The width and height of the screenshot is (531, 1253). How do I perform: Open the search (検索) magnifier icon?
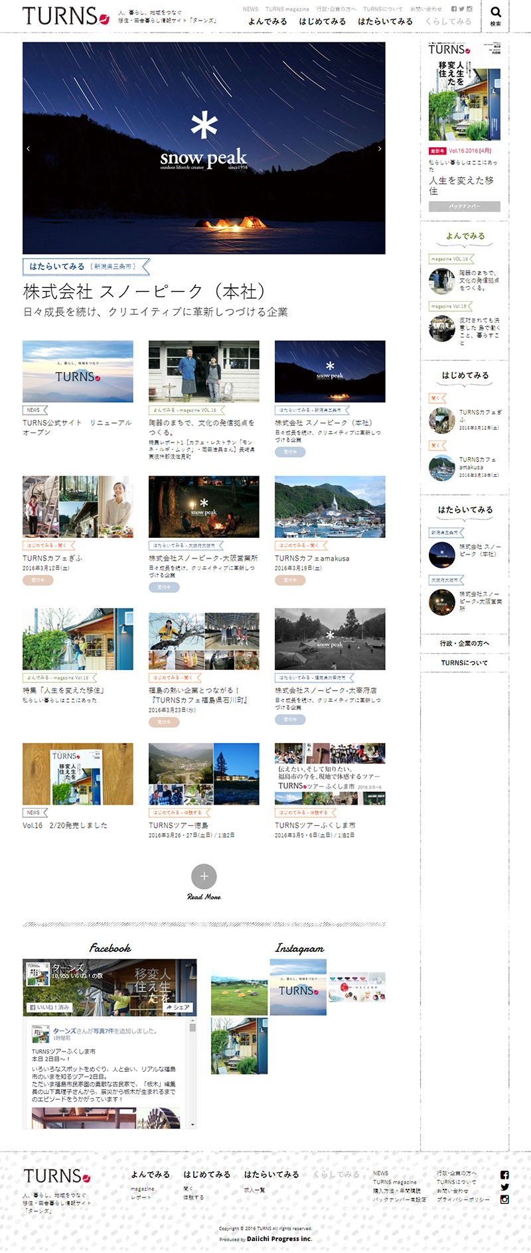click(496, 12)
